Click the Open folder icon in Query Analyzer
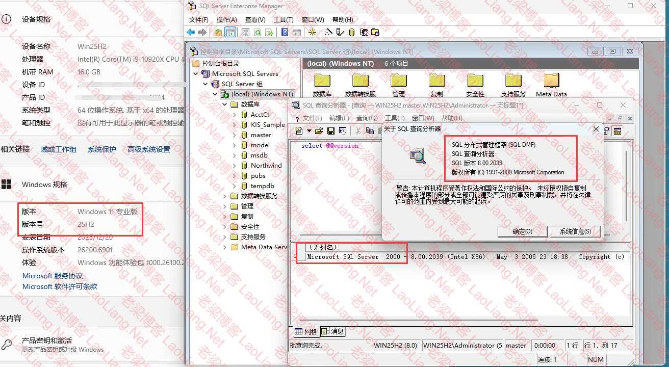This screenshot has height=367, width=669. point(319,131)
